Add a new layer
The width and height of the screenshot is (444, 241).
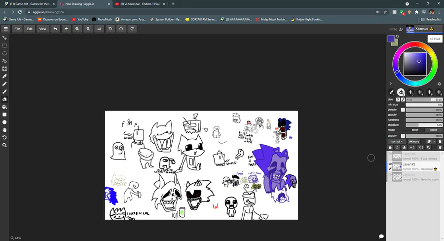[x=440, y=141]
